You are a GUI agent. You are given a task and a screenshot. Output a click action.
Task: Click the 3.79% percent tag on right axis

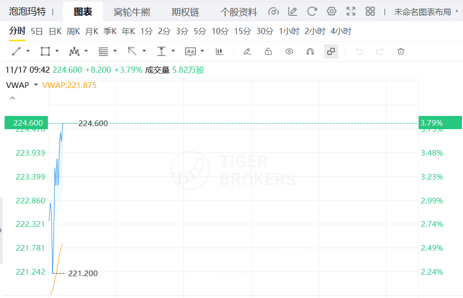[x=440, y=123]
